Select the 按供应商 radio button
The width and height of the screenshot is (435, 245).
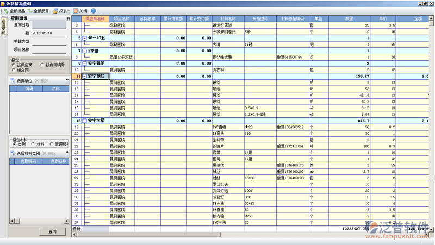(13, 65)
